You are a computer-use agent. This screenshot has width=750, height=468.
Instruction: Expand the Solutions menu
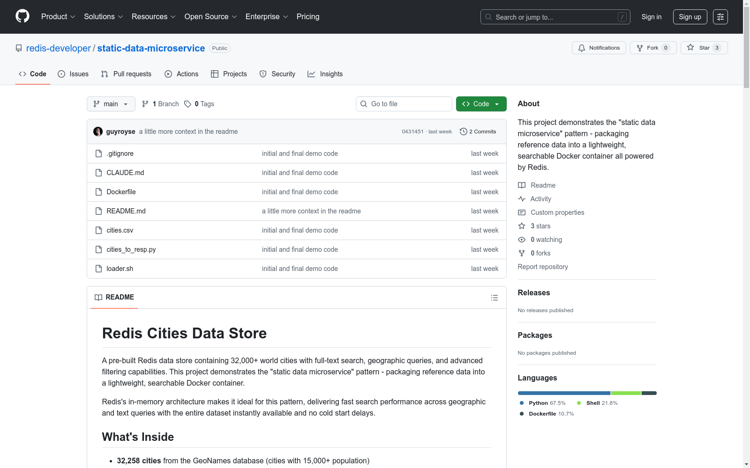click(x=104, y=16)
